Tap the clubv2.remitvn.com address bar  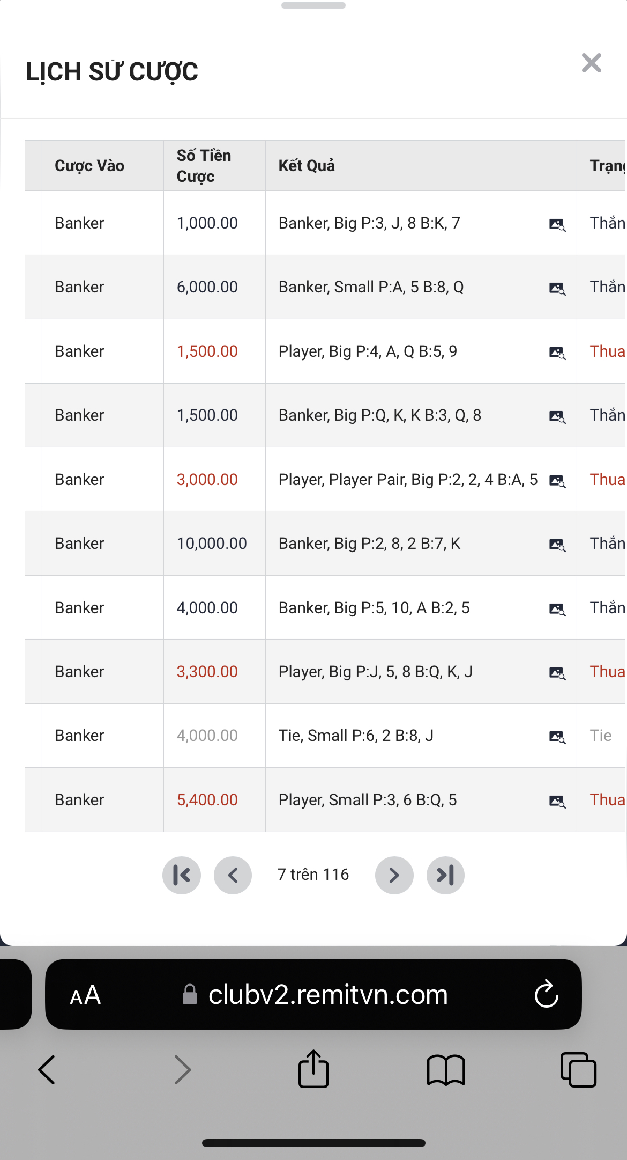pyautogui.click(x=327, y=994)
